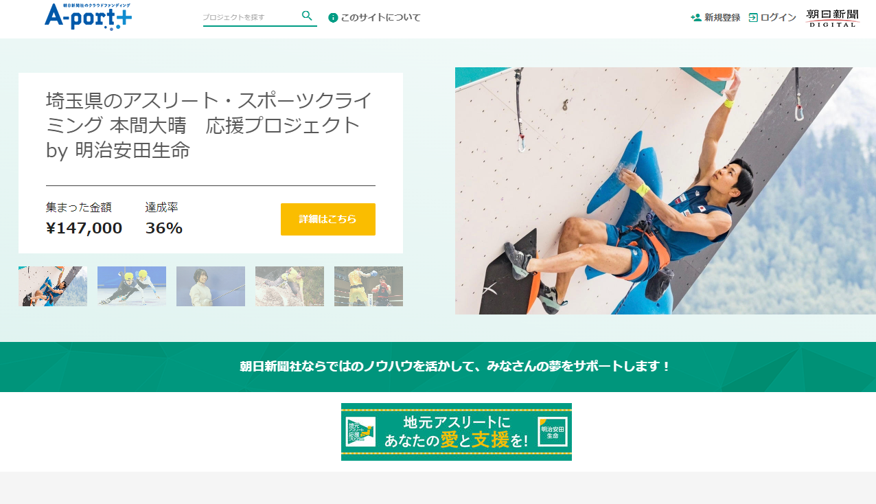Click the ログイン arrow icon
The width and height of the screenshot is (876, 504).
click(753, 17)
